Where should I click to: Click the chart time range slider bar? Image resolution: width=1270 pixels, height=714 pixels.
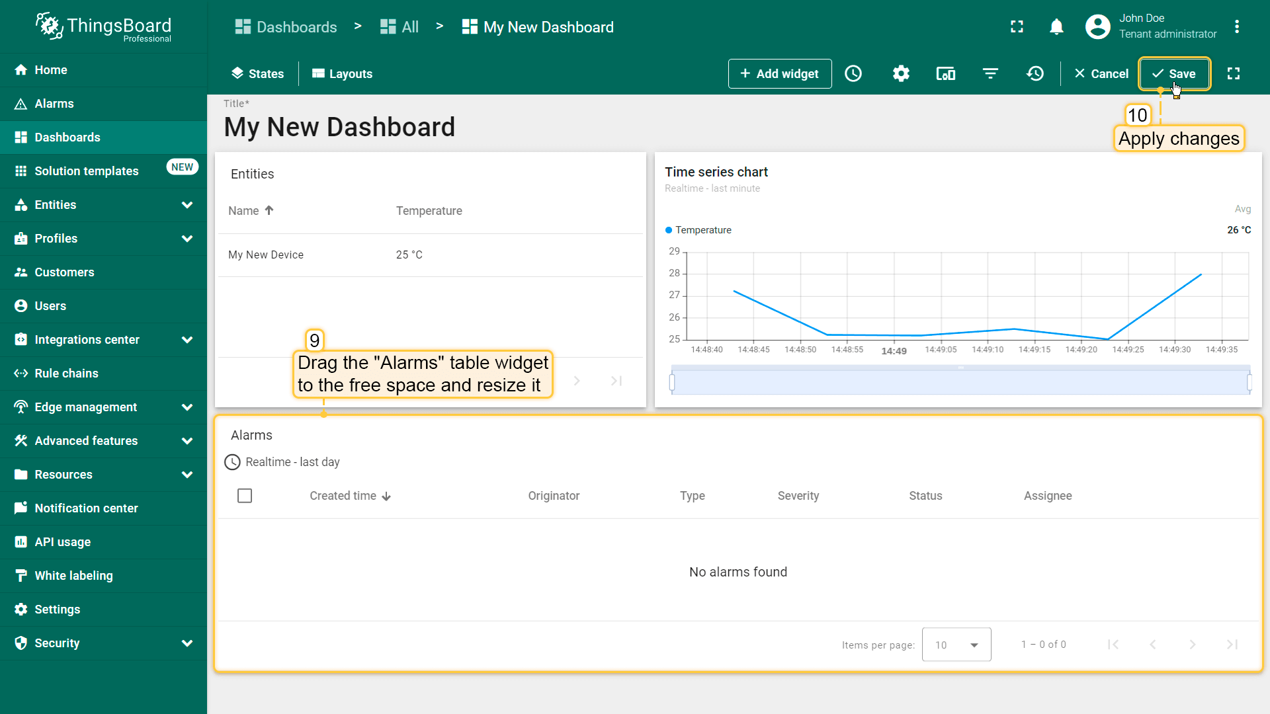tap(960, 382)
